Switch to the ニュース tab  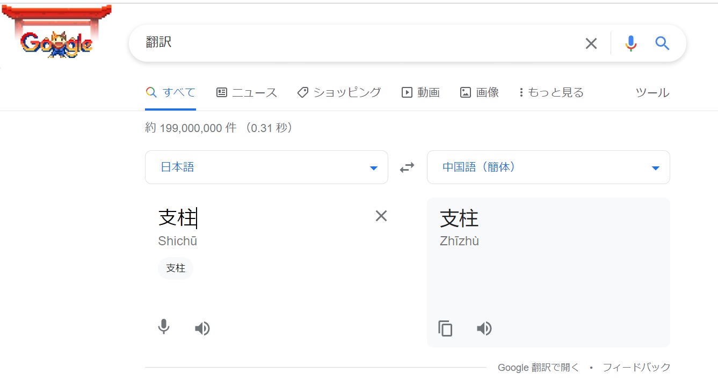(247, 92)
